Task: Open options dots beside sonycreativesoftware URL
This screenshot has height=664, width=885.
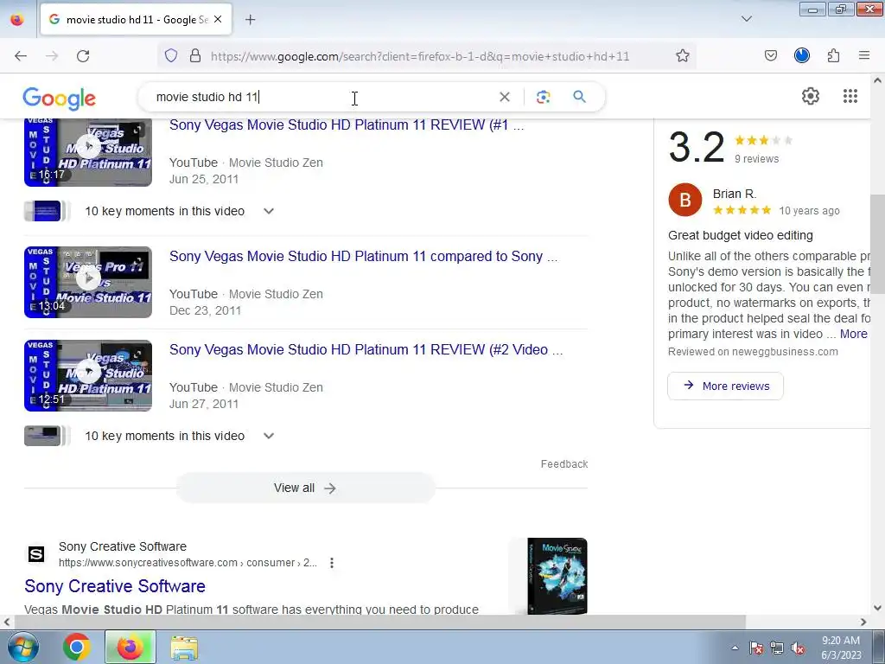Action: tap(332, 563)
